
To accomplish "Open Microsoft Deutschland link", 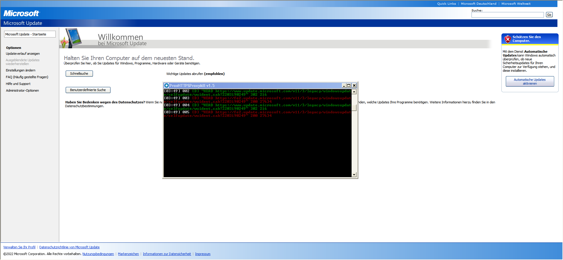I will pos(479,4).
